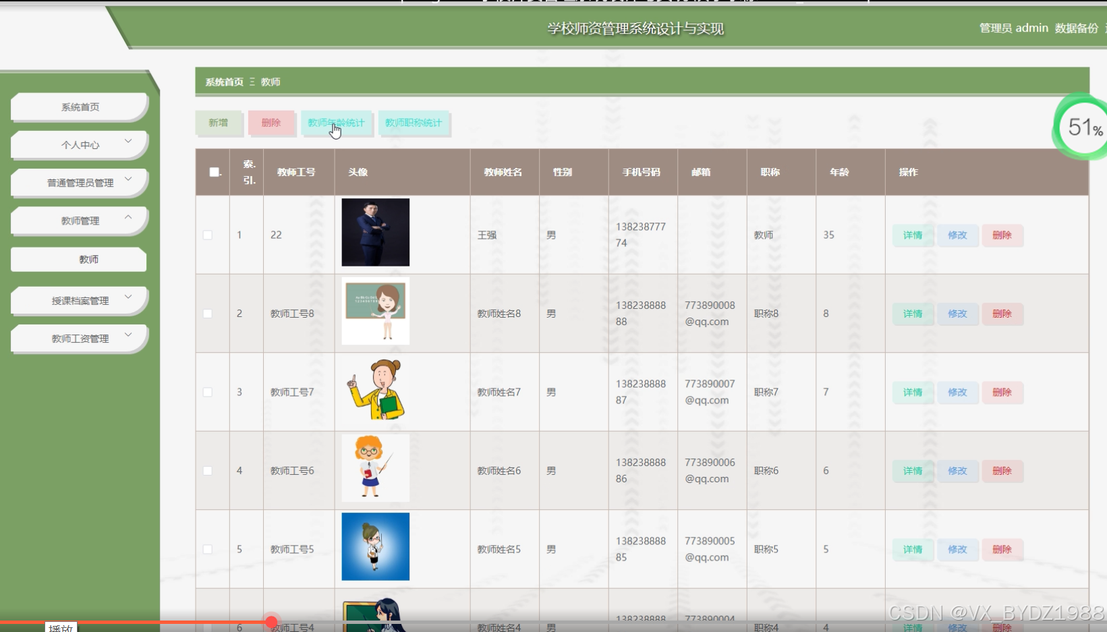This screenshot has width=1107, height=632.
Task: Click 数据备份 in top header
Action: pyautogui.click(x=1077, y=28)
